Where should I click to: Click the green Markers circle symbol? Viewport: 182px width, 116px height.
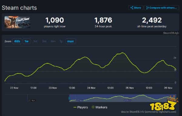pyautogui.click(x=93, y=107)
